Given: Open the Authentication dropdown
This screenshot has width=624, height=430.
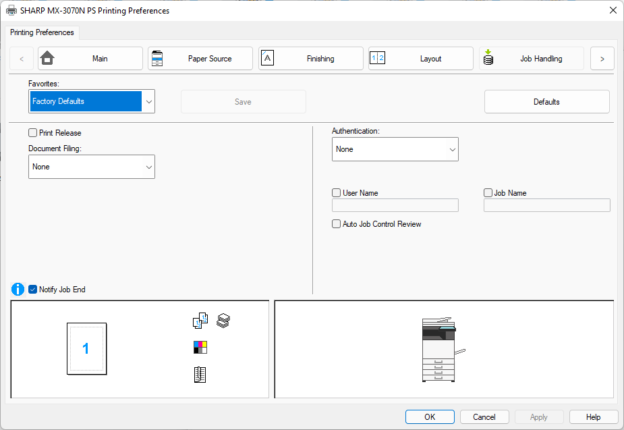Looking at the screenshot, I should 395,149.
